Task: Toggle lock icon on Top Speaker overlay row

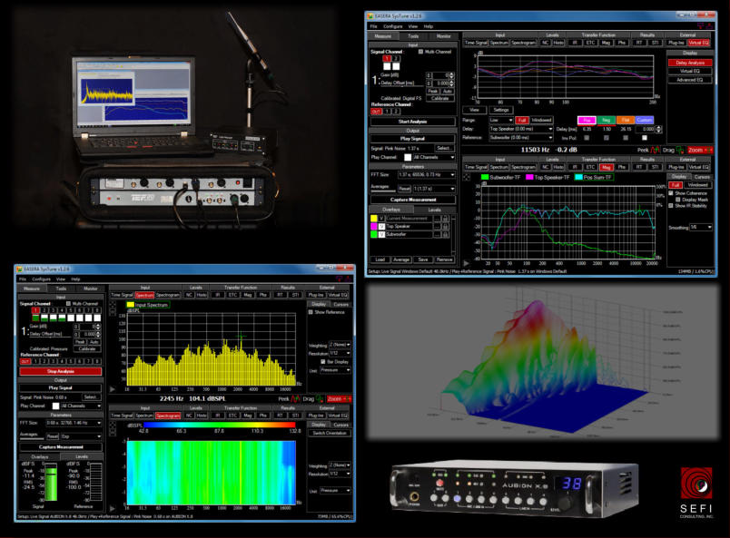Action: coord(445,227)
